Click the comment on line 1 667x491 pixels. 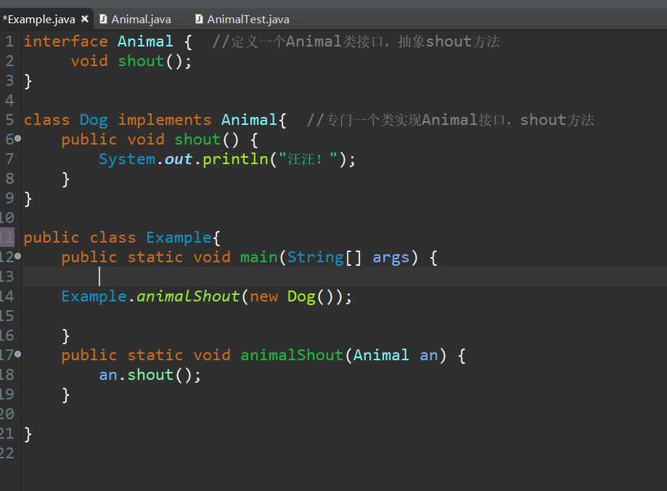(356, 41)
